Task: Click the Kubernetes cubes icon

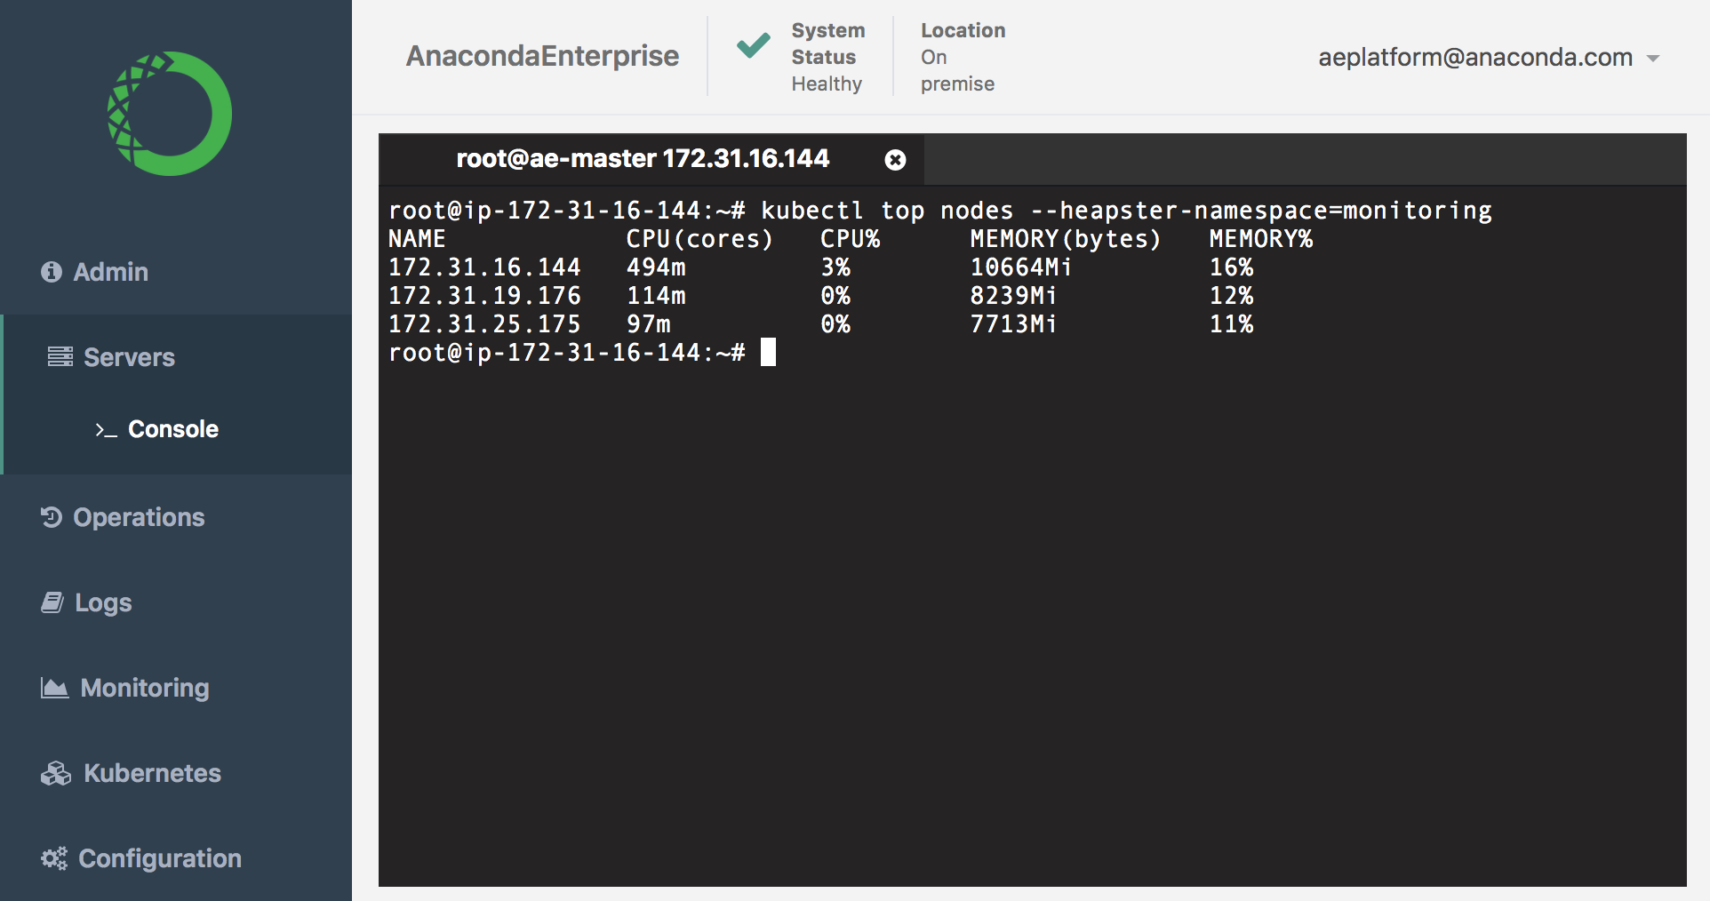Action: pyautogui.click(x=56, y=773)
